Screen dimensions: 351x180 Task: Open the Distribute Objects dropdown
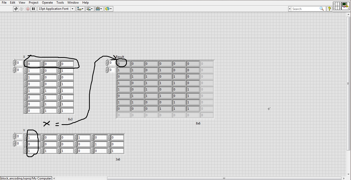pos(90,9)
